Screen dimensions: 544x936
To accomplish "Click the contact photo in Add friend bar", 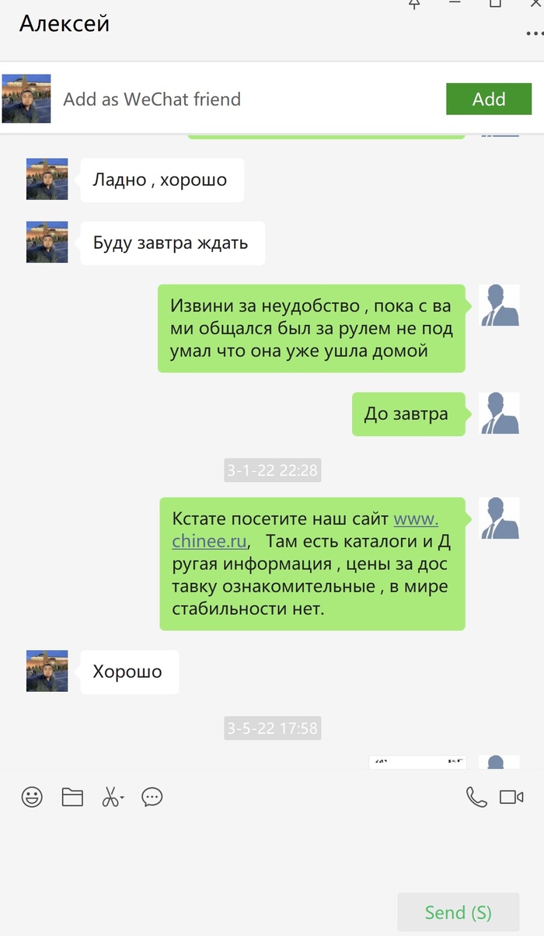I will click(26, 99).
